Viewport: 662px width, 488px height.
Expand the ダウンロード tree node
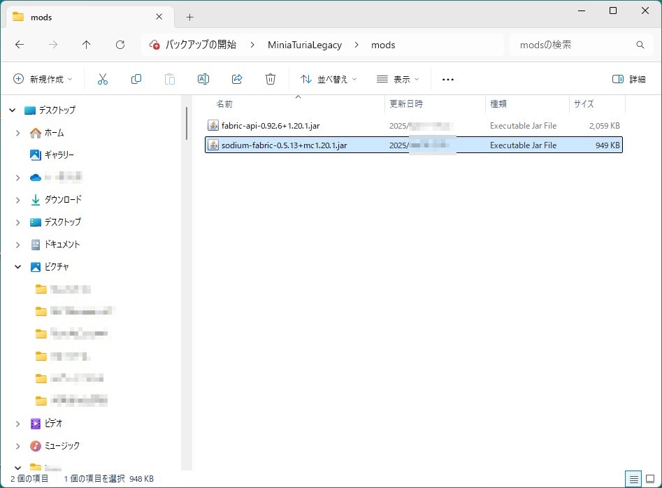[17, 200]
